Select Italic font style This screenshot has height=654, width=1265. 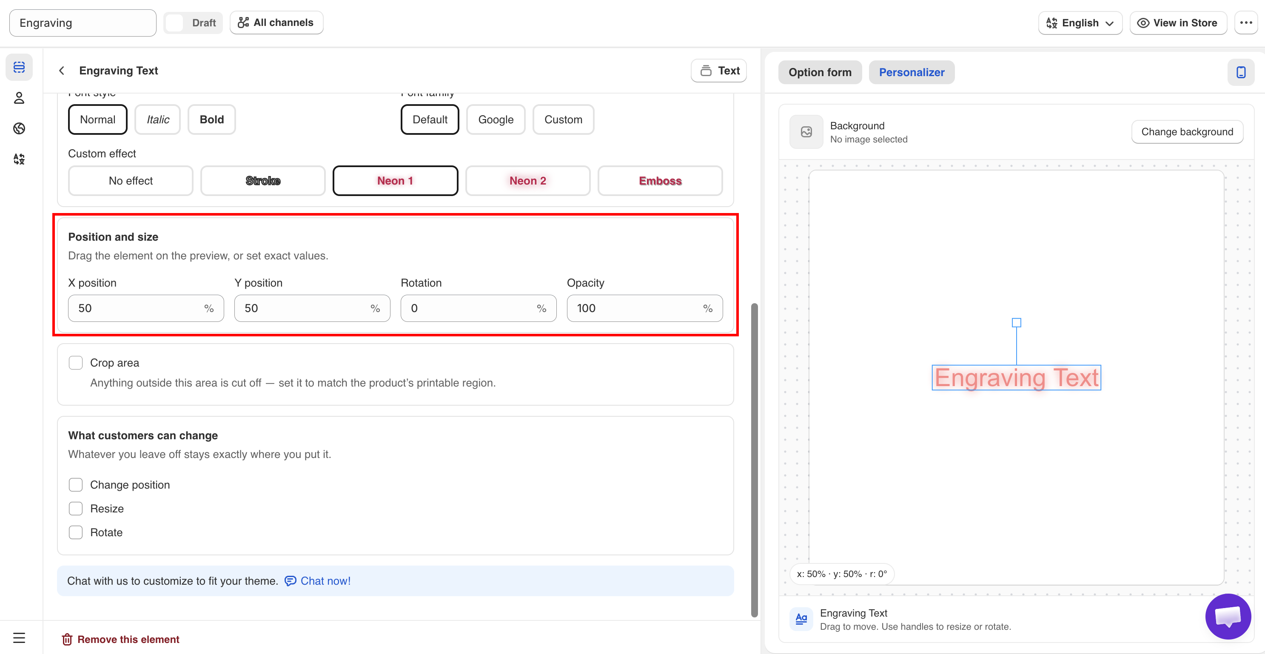(158, 119)
